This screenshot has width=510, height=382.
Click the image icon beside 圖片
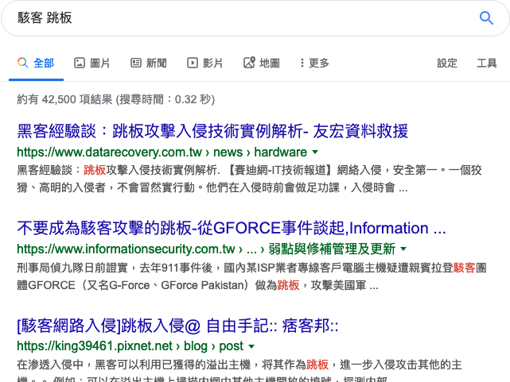tap(80, 63)
